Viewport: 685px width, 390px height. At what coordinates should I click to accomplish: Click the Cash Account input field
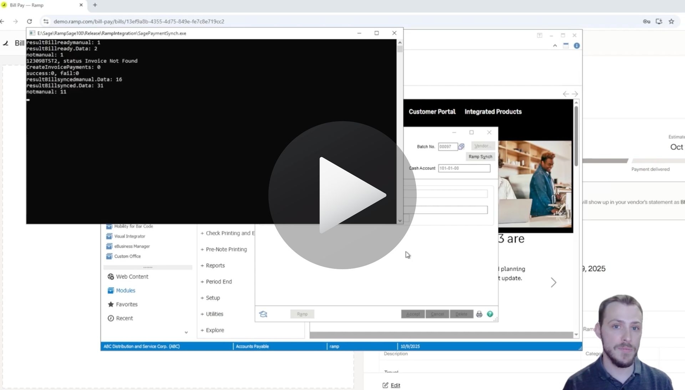pyautogui.click(x=464, y=168)
